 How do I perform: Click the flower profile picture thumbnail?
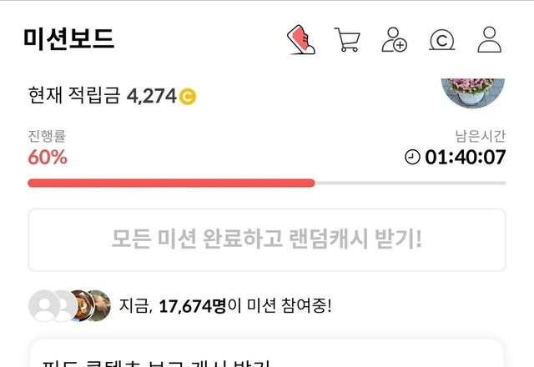[x=473, y=93]
